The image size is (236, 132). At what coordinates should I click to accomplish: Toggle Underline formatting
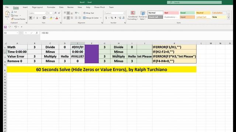[37, 18]
